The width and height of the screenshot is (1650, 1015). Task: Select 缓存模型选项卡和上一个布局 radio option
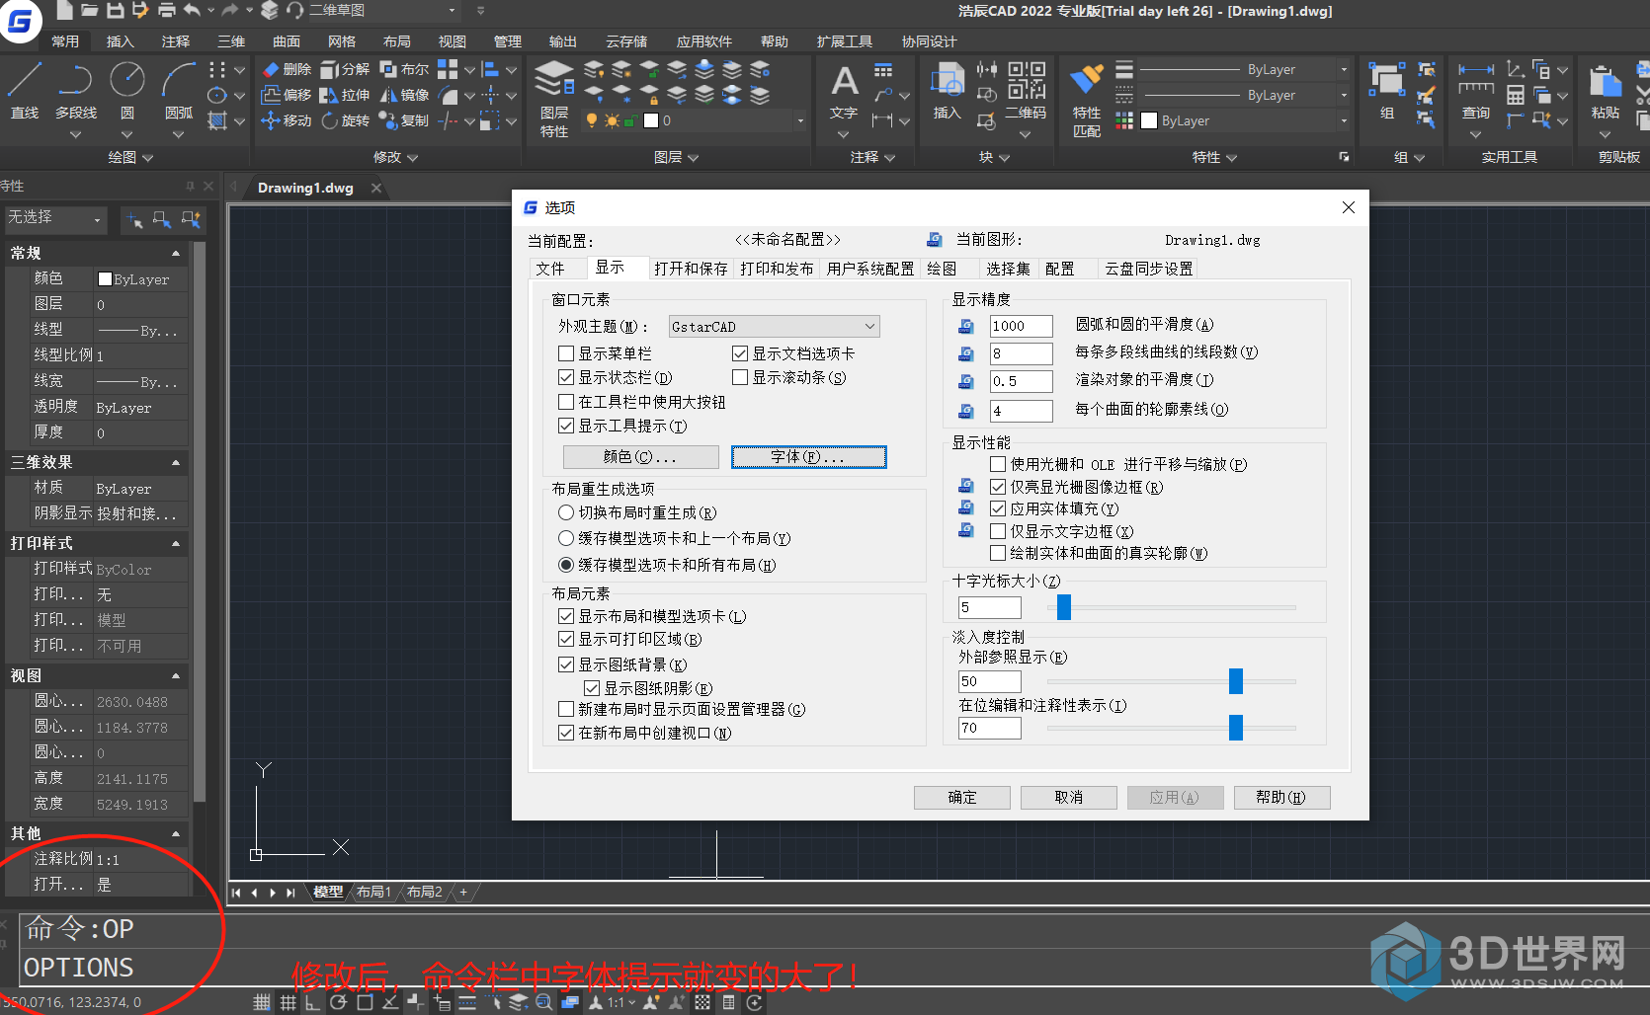pos(566,538)
